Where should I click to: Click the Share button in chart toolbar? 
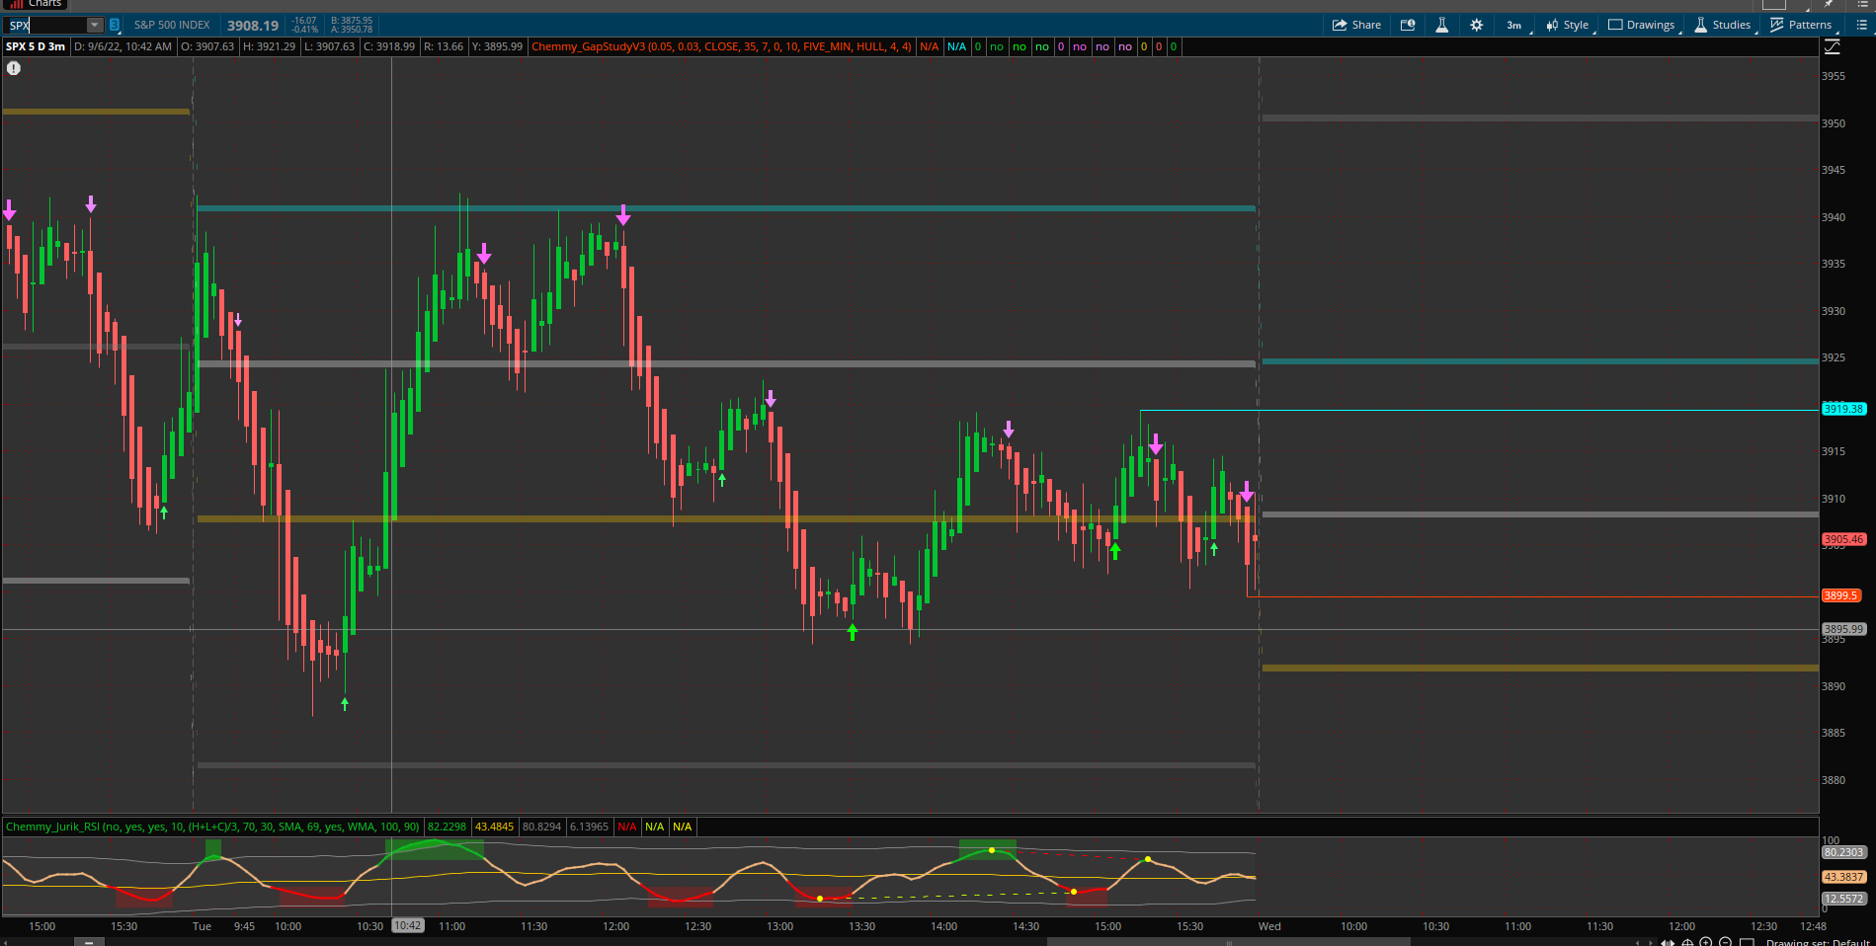1356,25
